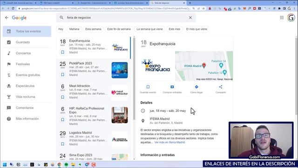Select the Mañana date filter chip
This screenshot has width=298, height=168.
pos(74,29)
